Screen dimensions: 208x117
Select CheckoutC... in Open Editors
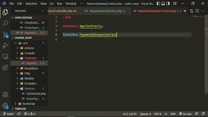coord(29,23)
